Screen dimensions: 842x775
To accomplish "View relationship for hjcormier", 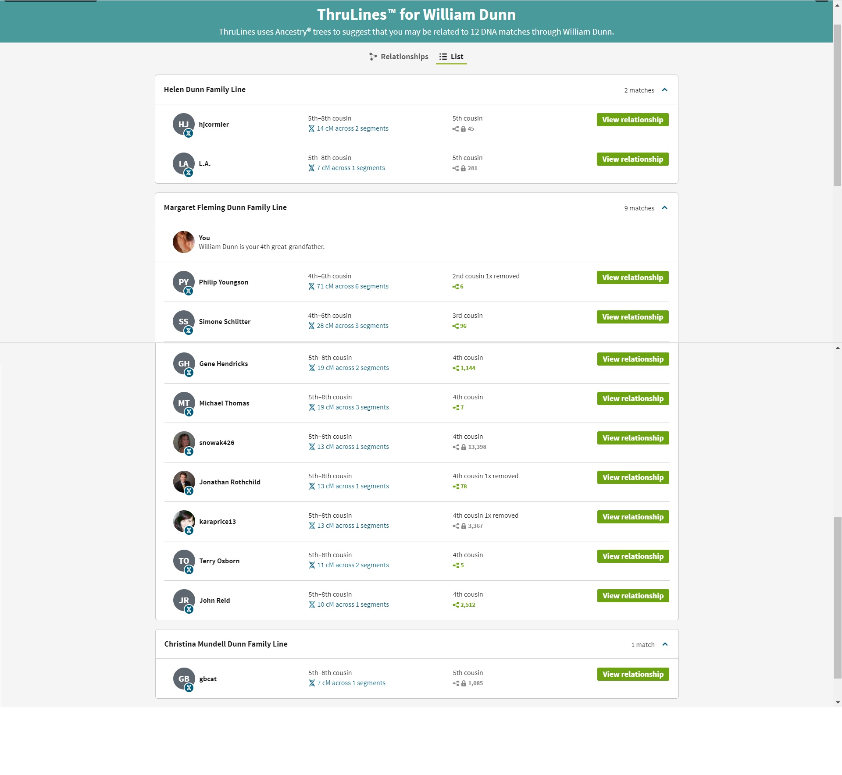I will tap(632, 120).
